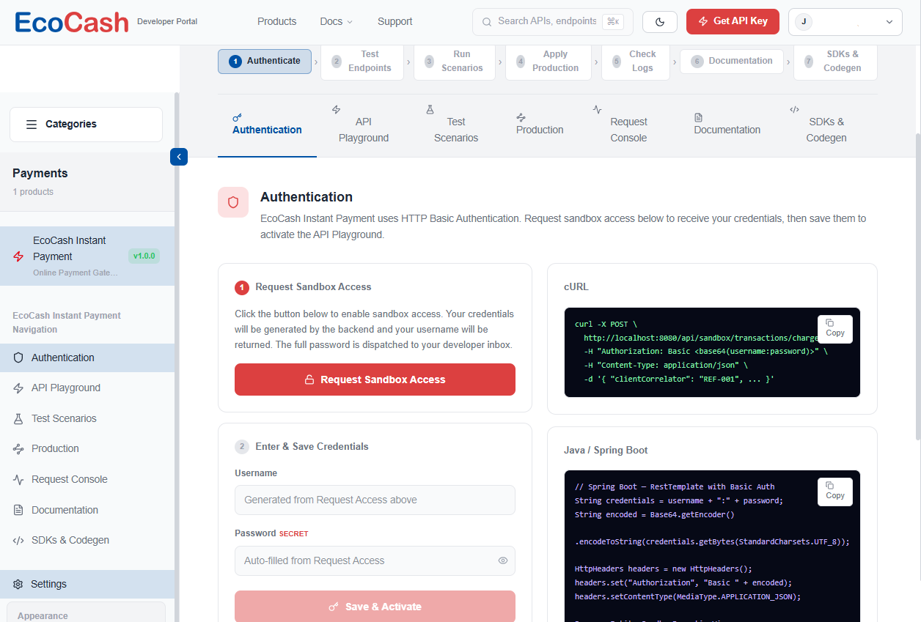Viewport: 921px width, 622px height.
Task: Click the Payments category heading
Action: (x=40, y=173)
